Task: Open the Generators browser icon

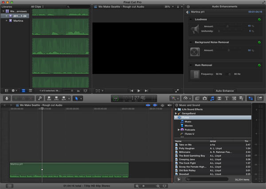Action: [234, 98]
